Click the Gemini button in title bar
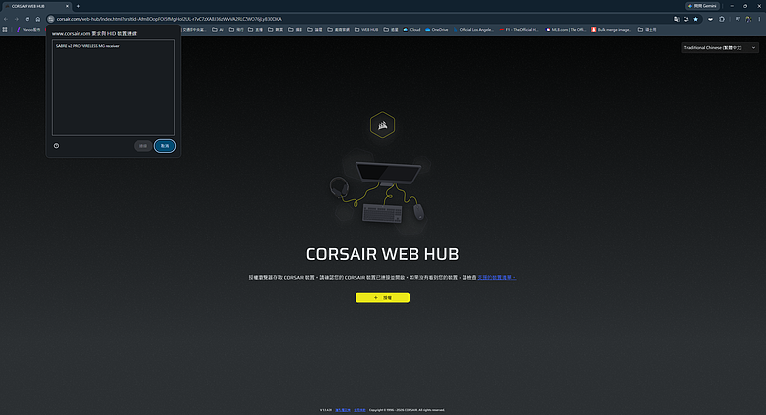The height and width of the screenshot is (415, 766). tap(702, 6)
